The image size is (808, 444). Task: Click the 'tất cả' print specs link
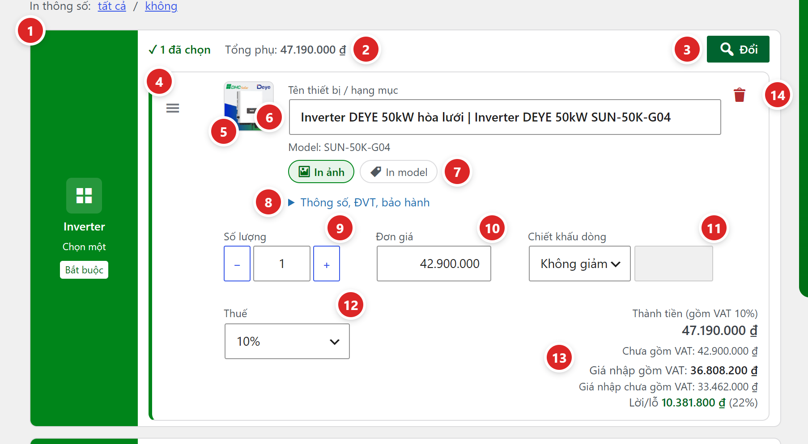pyautogui.click(x=112, y=6)
